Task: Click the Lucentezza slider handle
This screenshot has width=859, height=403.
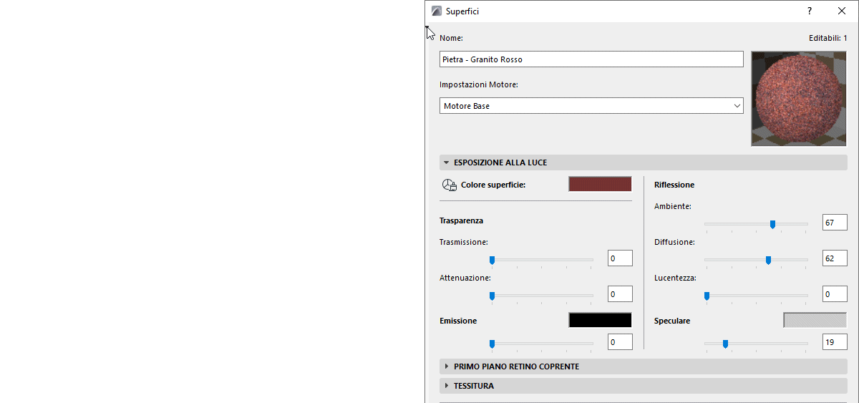Action: (707, 296)
